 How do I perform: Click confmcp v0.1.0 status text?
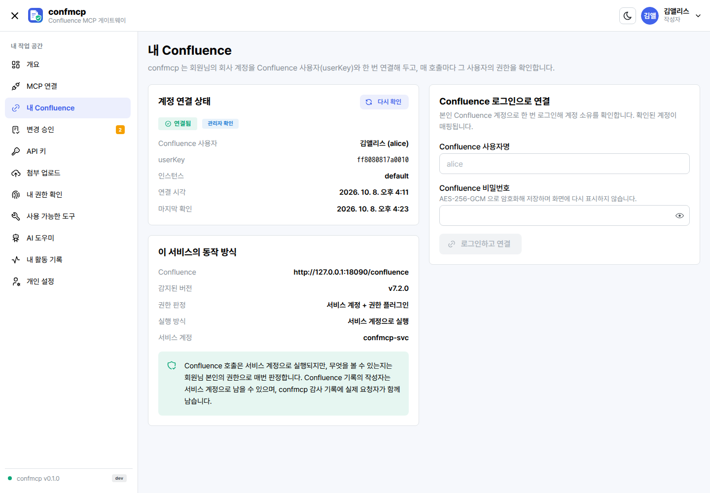38,479
